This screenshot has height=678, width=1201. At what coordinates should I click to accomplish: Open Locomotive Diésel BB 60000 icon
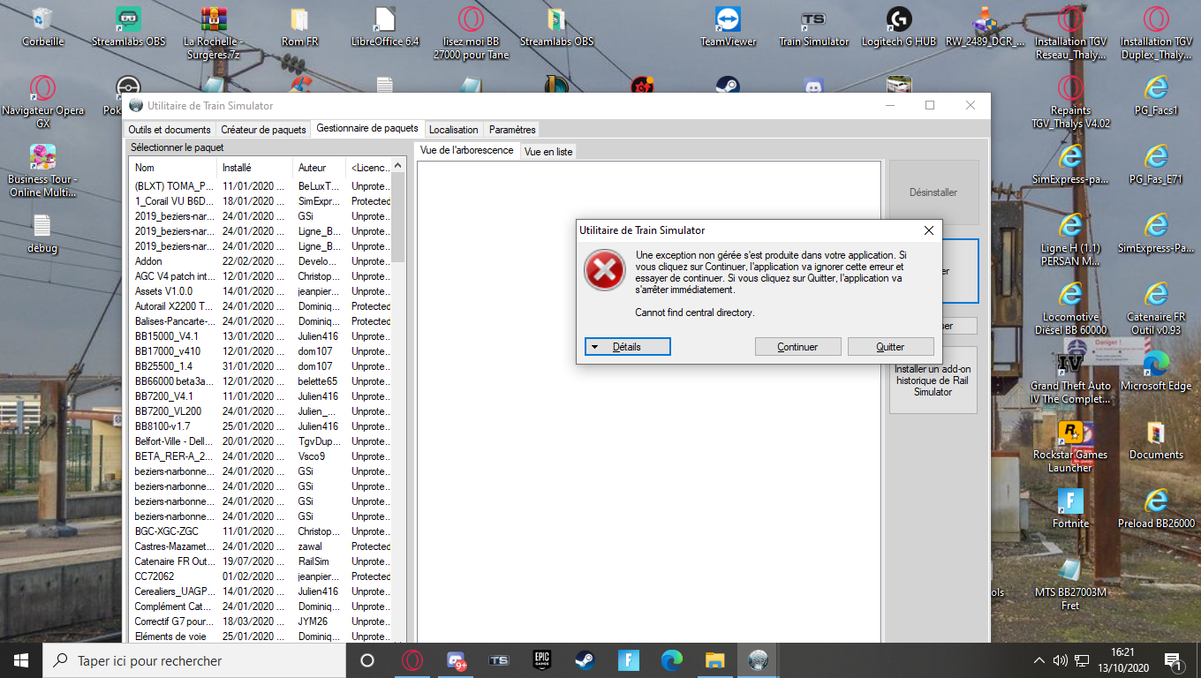pyautogui.click(x=1070, y=309)
